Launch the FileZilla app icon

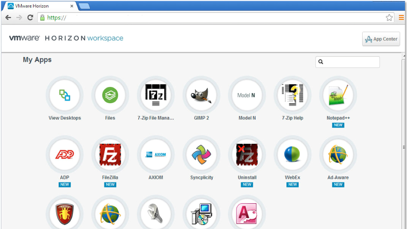(110, 155)
